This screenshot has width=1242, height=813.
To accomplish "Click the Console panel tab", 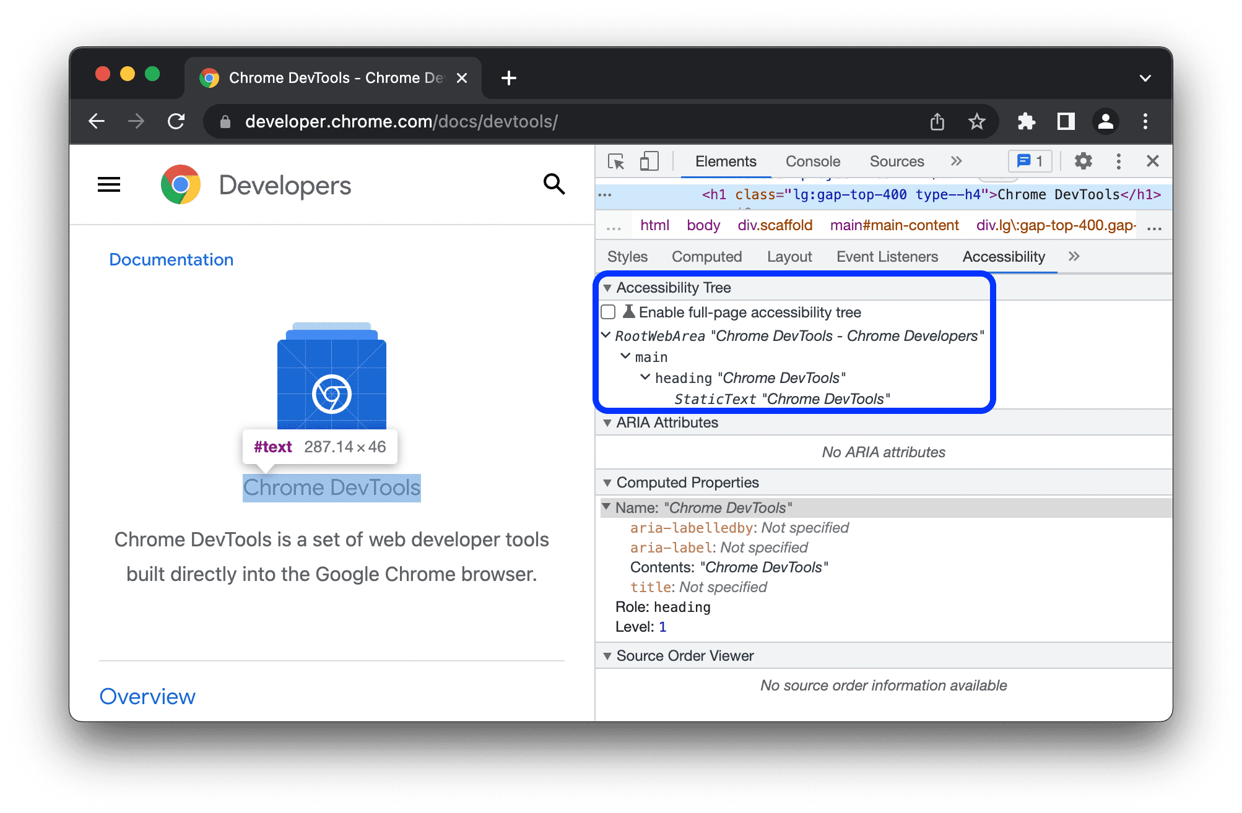I will [810, 161].
